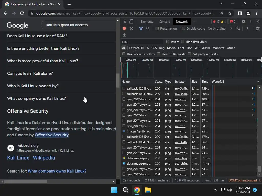Viewport: 262px width, 196px height.
Task: Open network search magnifier
Action: point(148,29)
